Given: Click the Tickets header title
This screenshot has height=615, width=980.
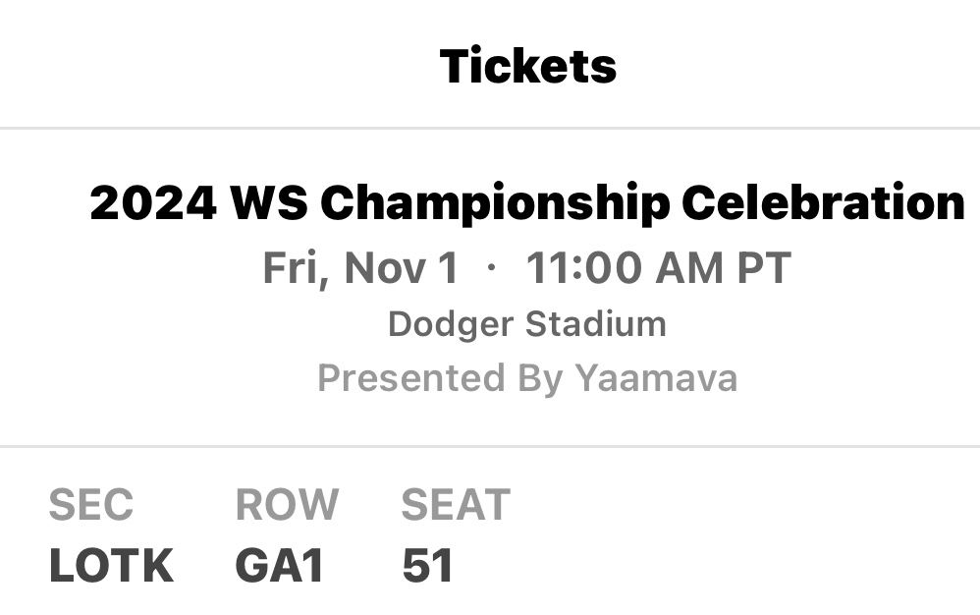Looking at the screenshot, I should (x=528, y=65).
